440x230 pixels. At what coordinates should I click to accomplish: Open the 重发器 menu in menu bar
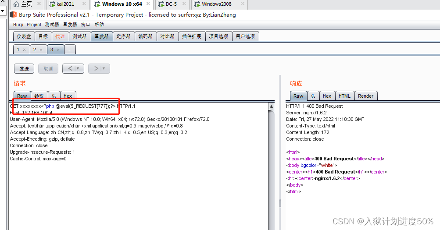pyautogui.click(x=70, y=25)
